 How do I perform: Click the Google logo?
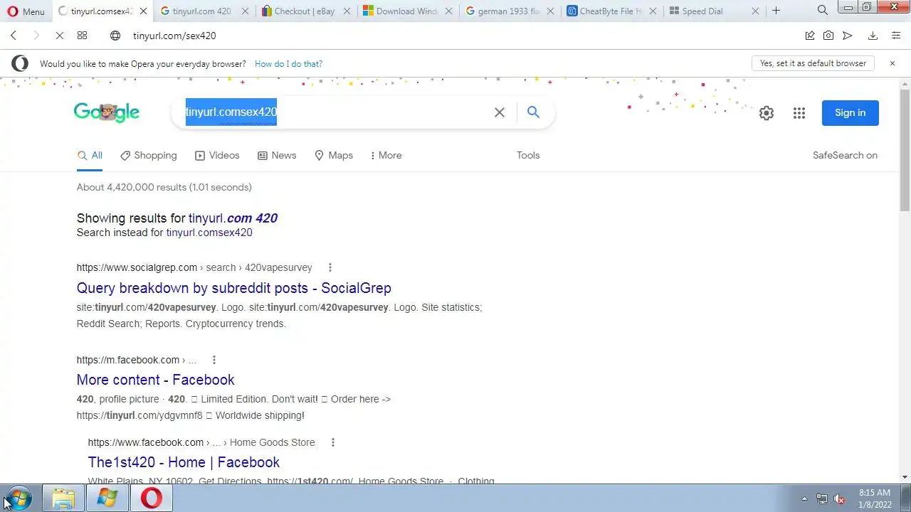pos(107,112)
